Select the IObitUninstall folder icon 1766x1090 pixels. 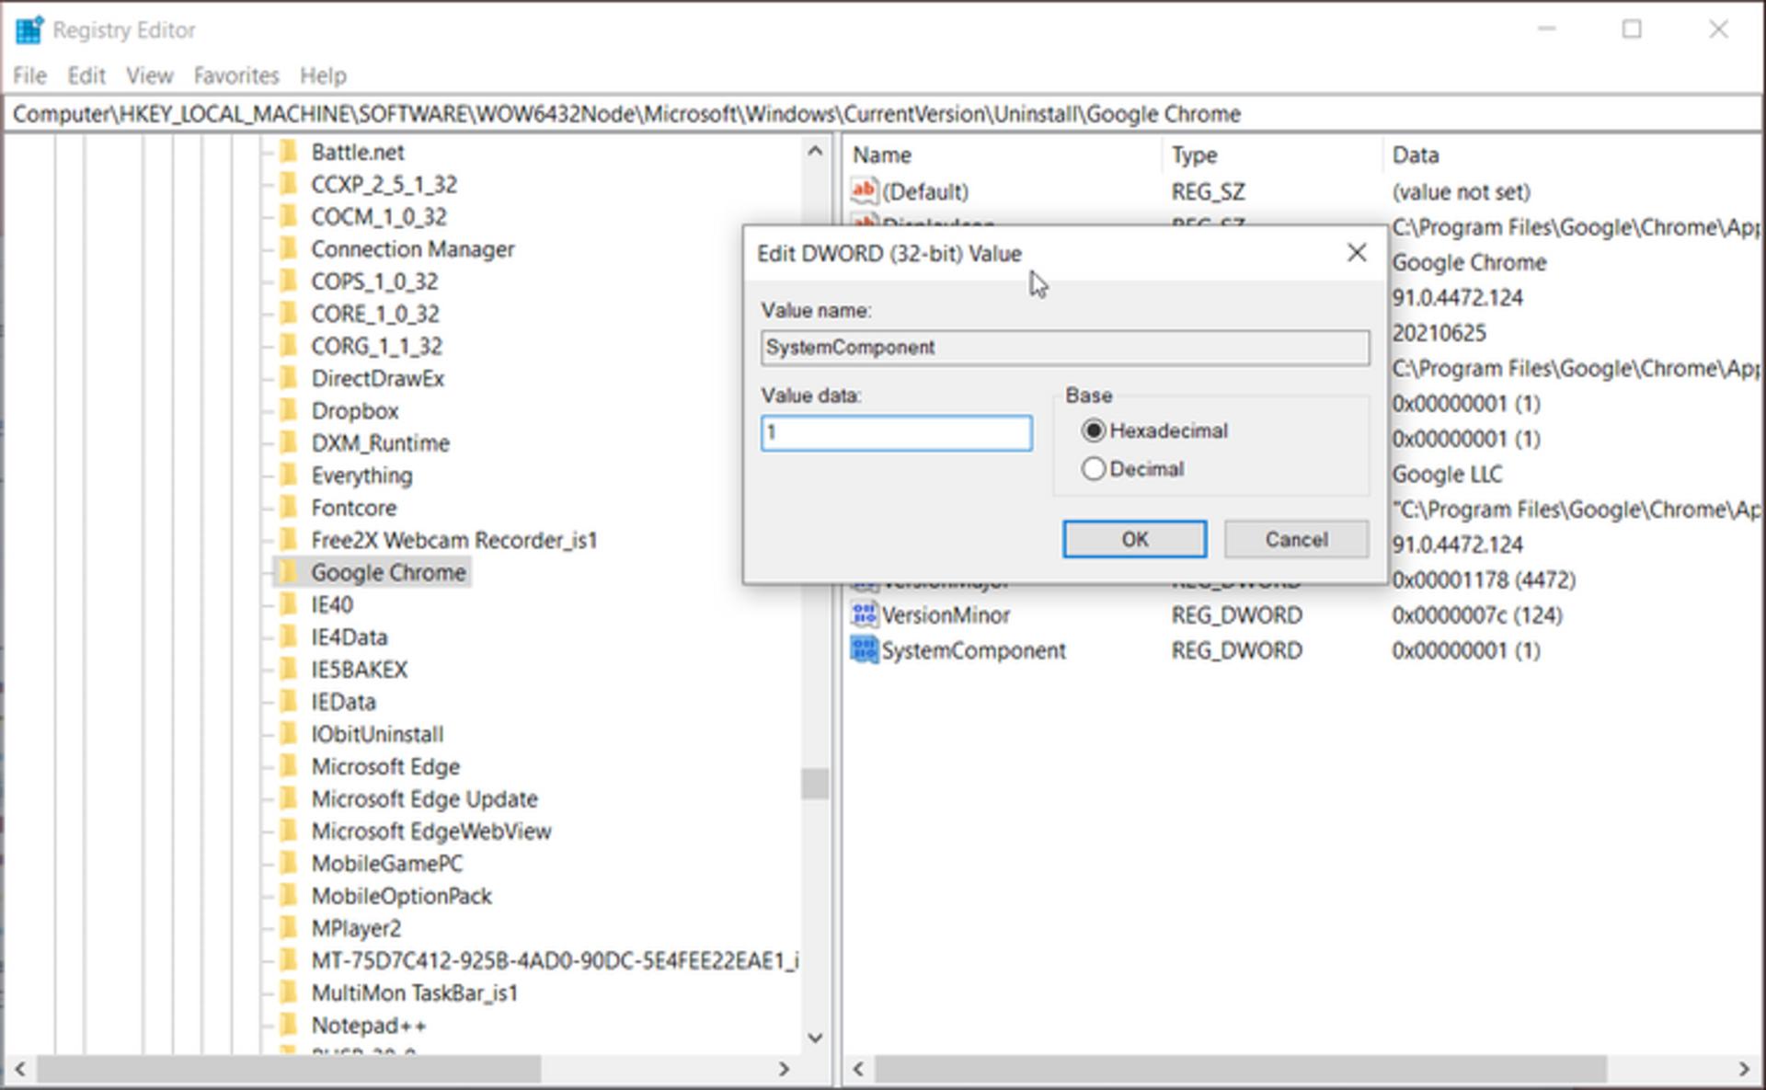(288, 734)
